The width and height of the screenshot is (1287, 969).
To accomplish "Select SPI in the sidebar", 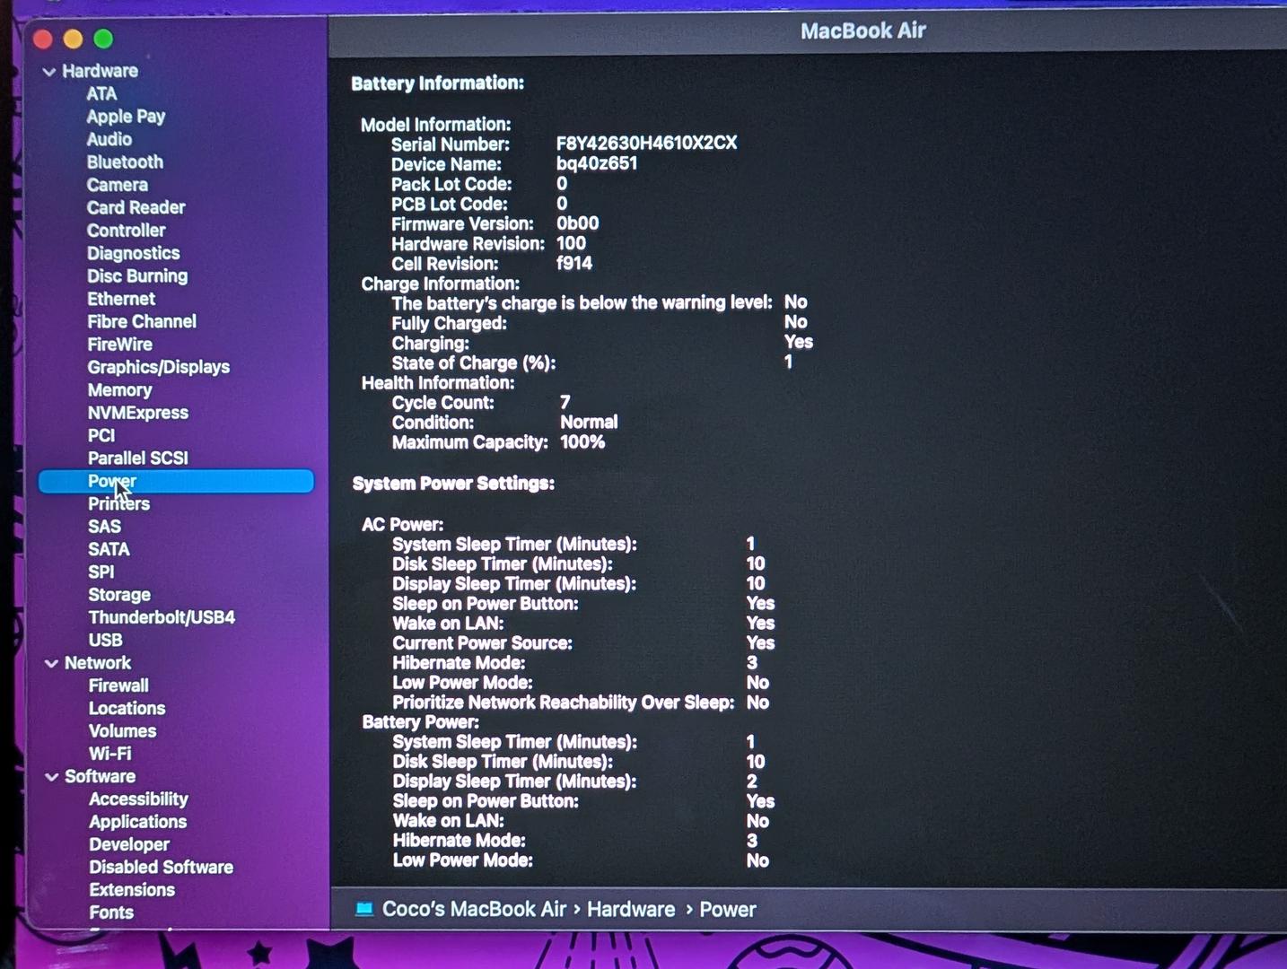I will (101, 572).
